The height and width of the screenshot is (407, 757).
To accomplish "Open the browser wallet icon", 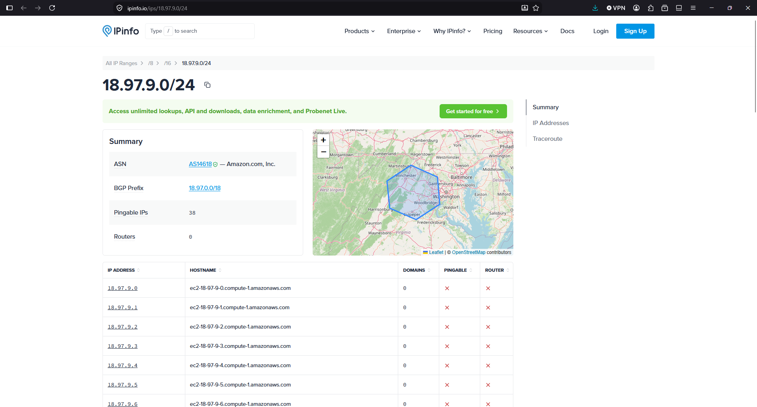I will point(665,8).
